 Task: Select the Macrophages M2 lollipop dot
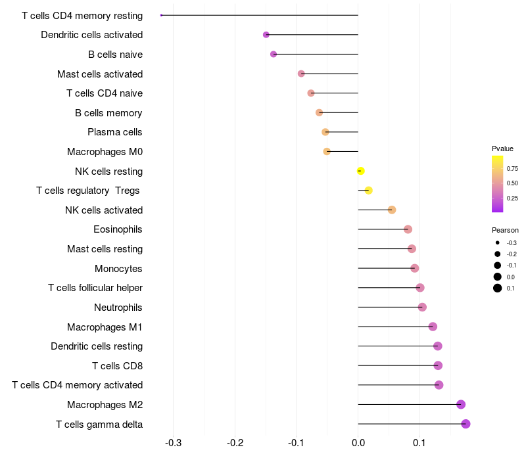pyautogui.click(x=461, y=405)
